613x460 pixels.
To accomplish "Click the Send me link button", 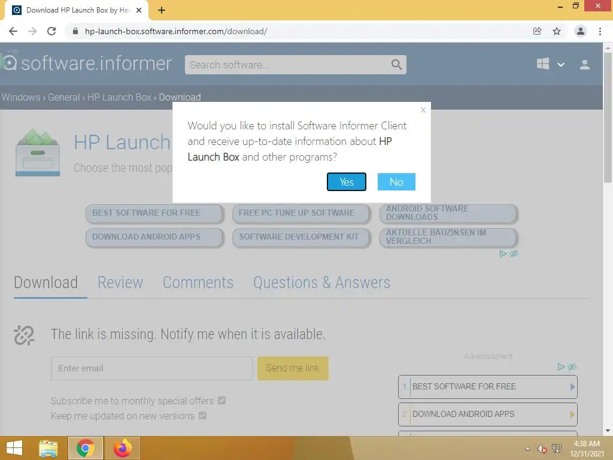I will click(293, 368).
